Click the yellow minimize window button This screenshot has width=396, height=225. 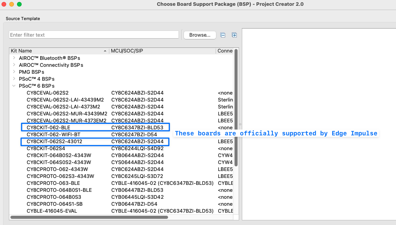[x=12, y=4]
